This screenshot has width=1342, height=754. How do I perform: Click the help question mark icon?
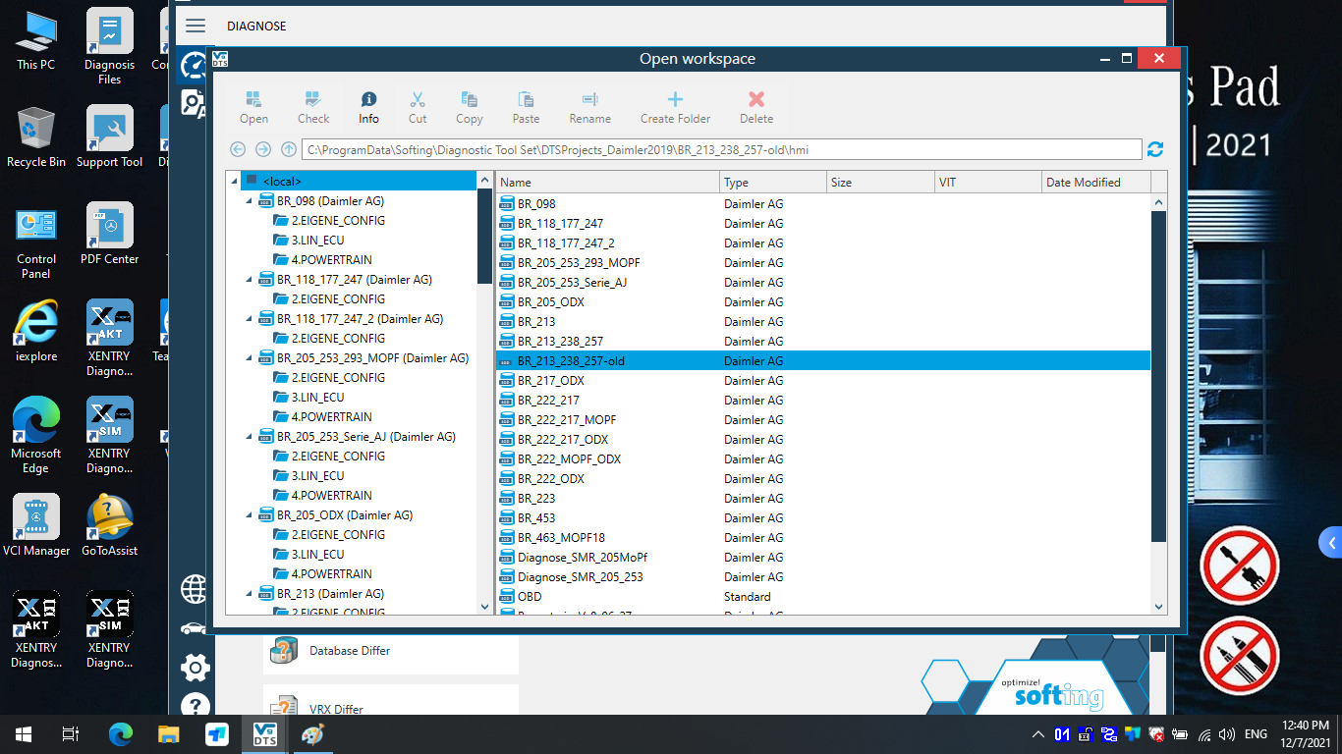click(x=195, y=706)
